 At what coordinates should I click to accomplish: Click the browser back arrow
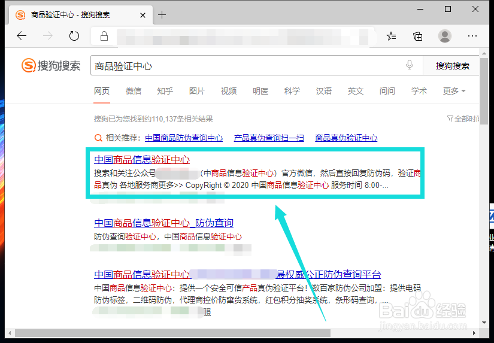coord(22,36)
